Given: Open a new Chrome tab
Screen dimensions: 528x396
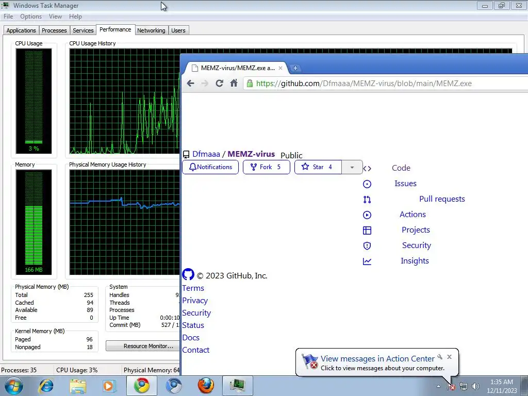Looking at the screenshot, I should click(295, 68).
